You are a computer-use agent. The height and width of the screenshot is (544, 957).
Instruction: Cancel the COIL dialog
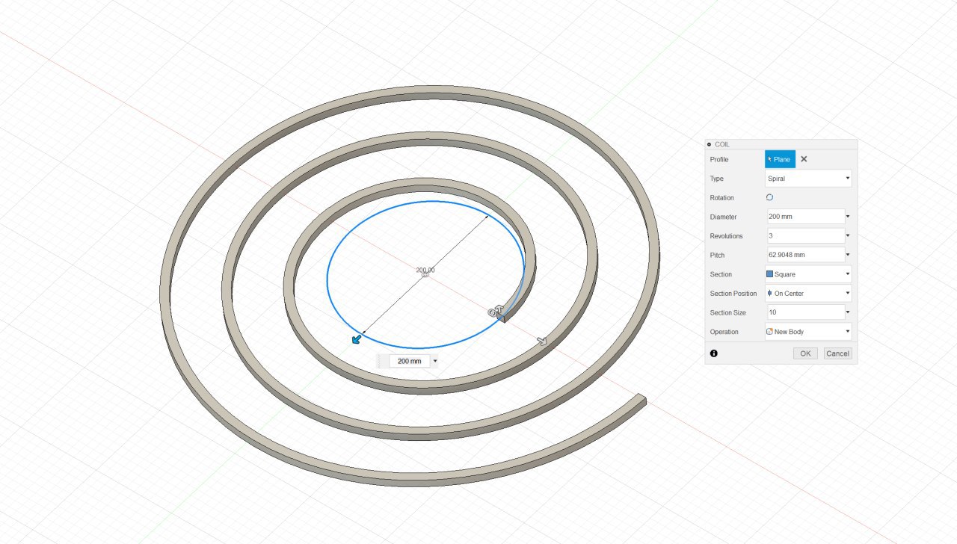click(837, 353)
